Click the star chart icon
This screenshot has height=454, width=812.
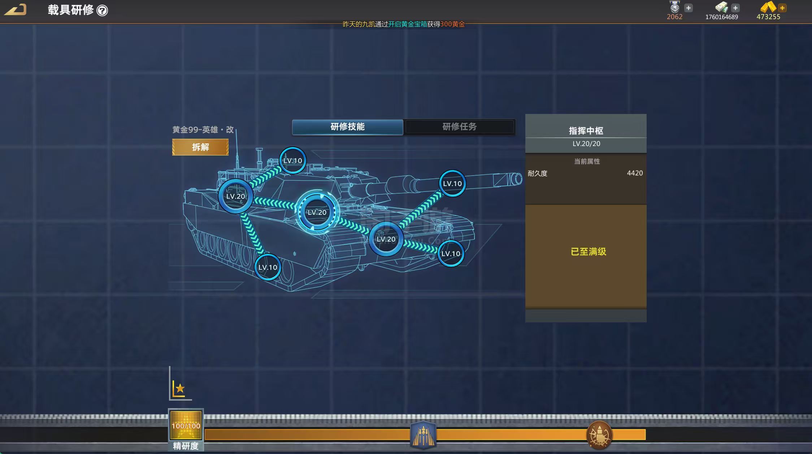coord(179,389)
